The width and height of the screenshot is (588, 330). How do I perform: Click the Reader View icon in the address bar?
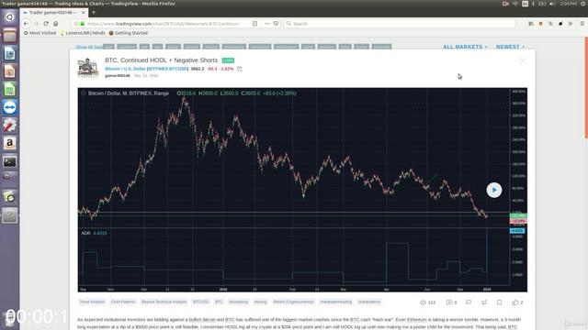pyautogui.click(x=255, y=24)
